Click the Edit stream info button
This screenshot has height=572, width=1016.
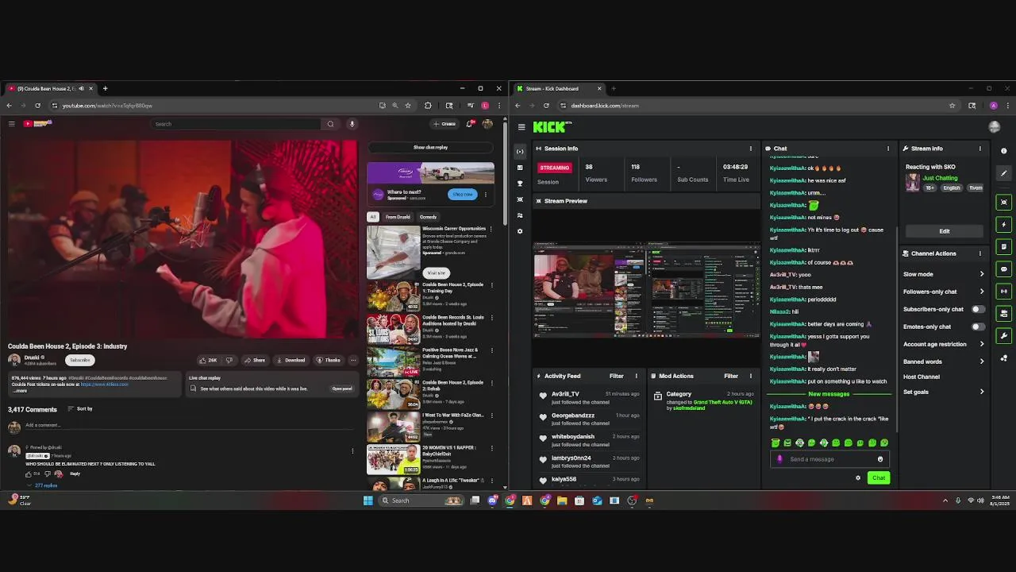click(944, 231)
